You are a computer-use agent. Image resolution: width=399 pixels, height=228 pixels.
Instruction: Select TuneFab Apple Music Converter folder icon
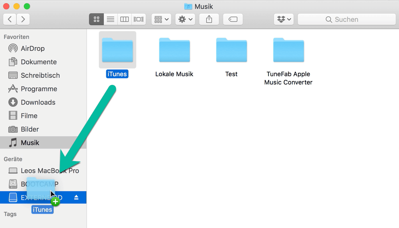(x=289, y=50)
